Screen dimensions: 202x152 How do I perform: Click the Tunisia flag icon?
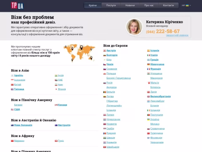(56, 141)
